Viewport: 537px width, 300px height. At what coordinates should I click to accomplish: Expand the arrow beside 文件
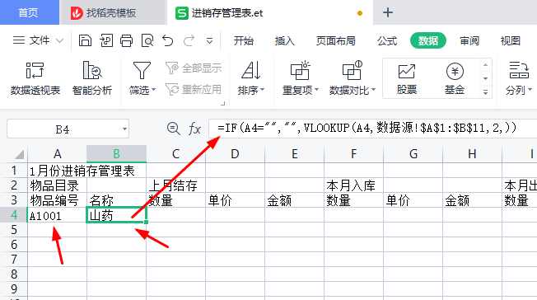(x=59, y=41)
